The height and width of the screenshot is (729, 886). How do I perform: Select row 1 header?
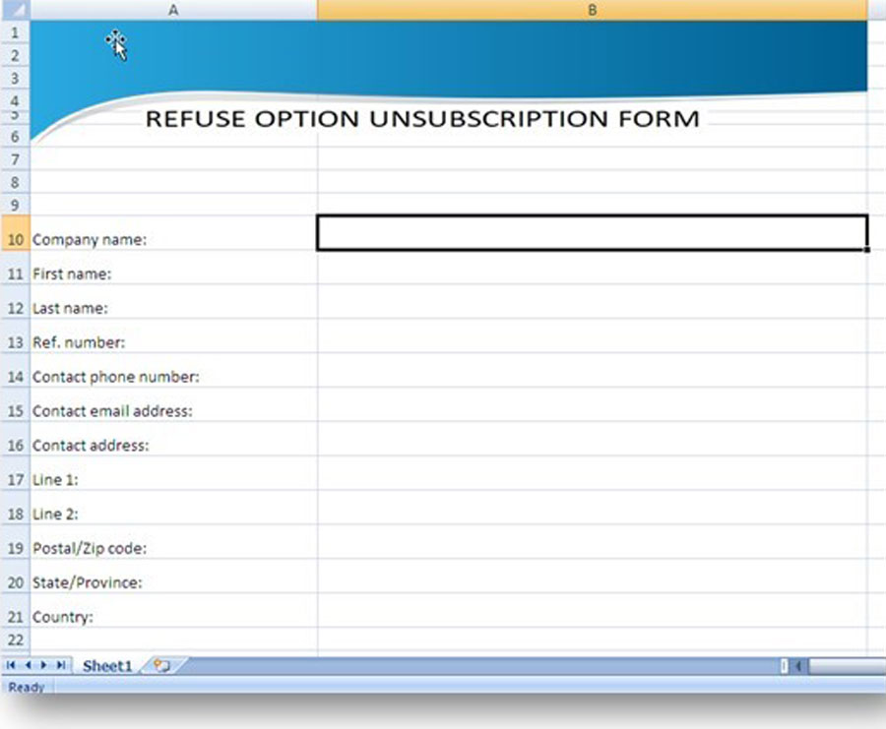[15, 32]
